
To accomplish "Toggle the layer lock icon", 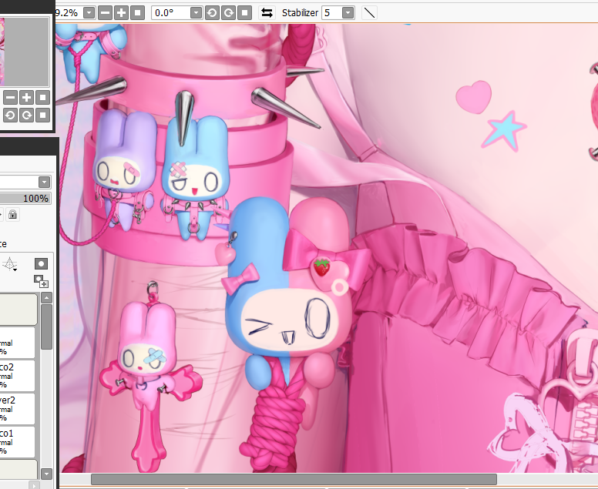I will point(12,214).
